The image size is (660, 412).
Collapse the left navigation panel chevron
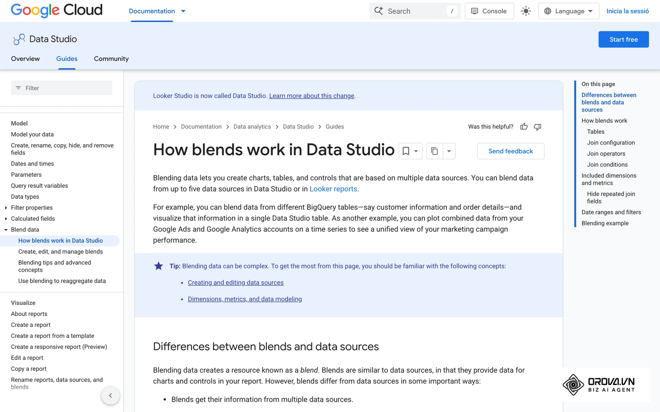pyautogui.click(x=110, y=396)
